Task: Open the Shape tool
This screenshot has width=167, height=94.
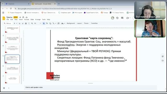Action: (x=50, y=23)
